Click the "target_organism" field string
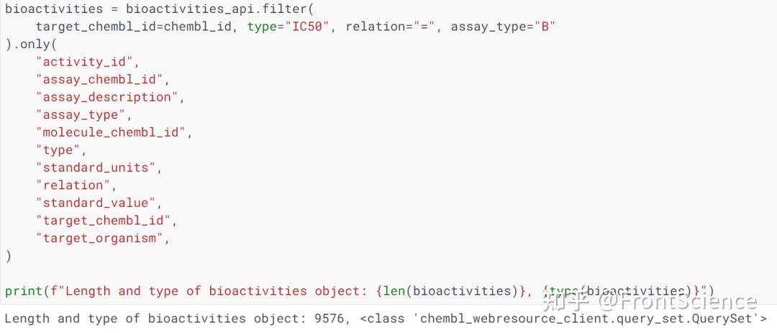This screenshot has height=333, width=777. (99, 238)
